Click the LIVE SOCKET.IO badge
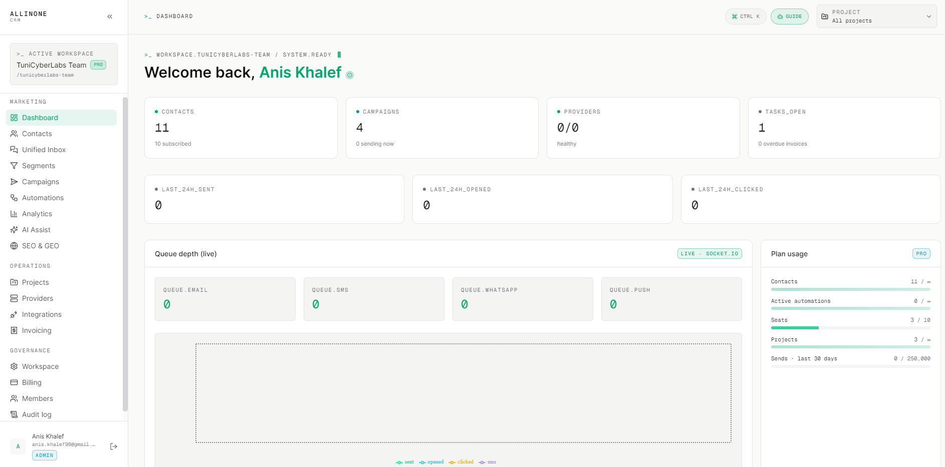This screenshot has width=945, height=467. coord(710,254)
